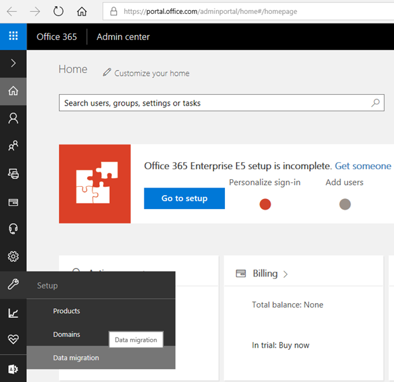This screenshot has height=382, width=394.
Task: Click Total balance: None link
Action: pos(287,305)
